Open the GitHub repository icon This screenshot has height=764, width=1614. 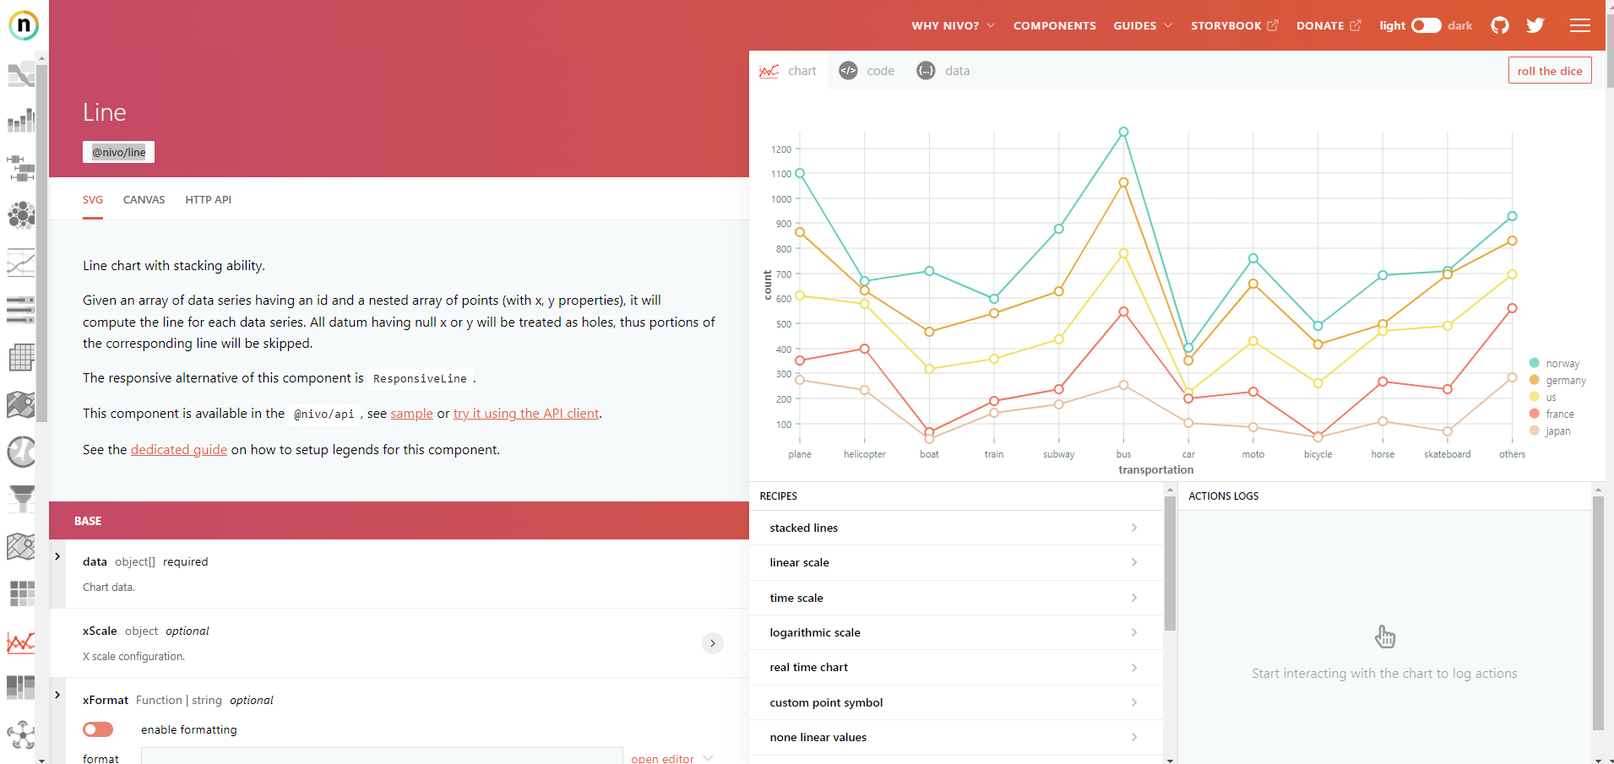(x=1500, y=25)
